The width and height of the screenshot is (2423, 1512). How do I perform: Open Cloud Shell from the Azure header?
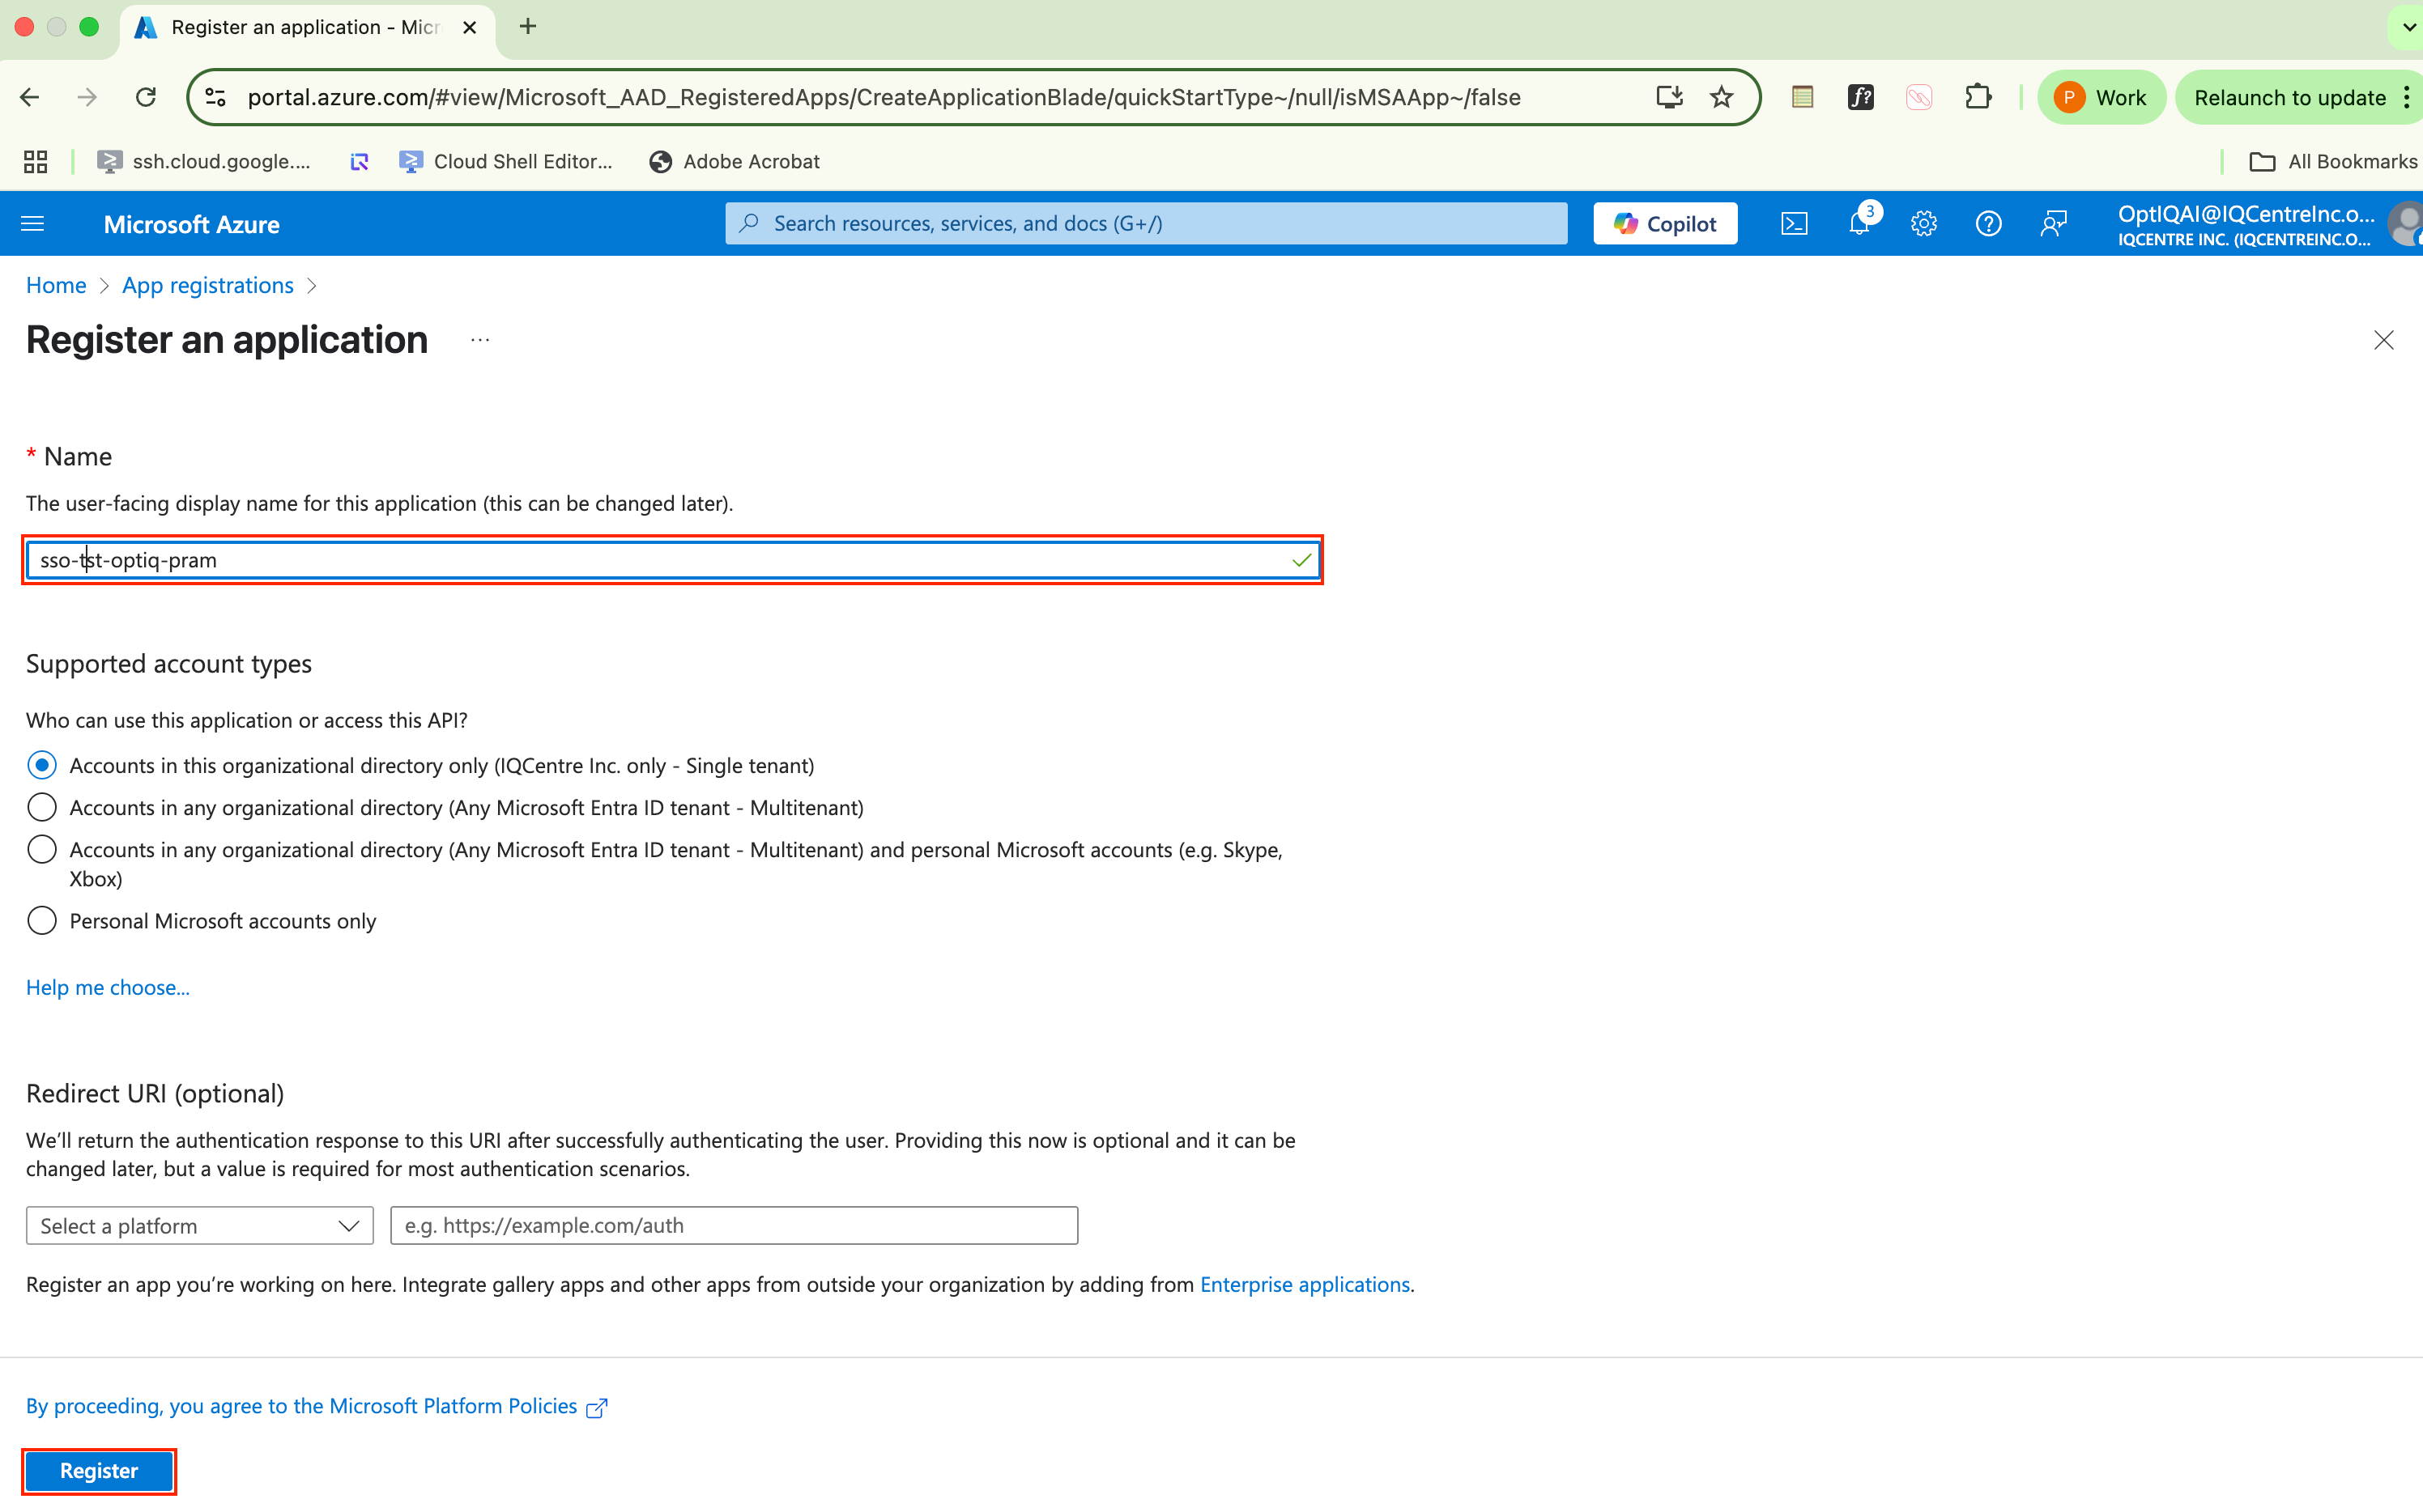(1794, 224)
